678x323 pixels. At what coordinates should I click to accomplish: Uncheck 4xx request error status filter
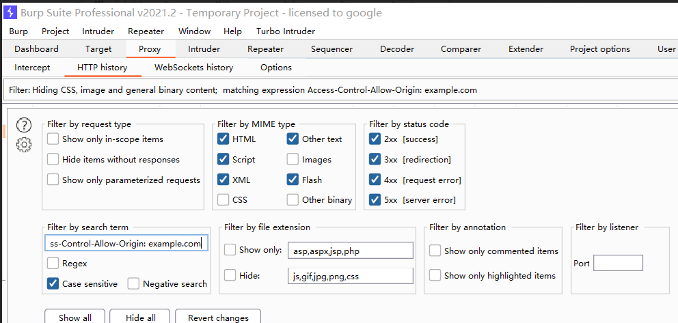coord(375,180)
